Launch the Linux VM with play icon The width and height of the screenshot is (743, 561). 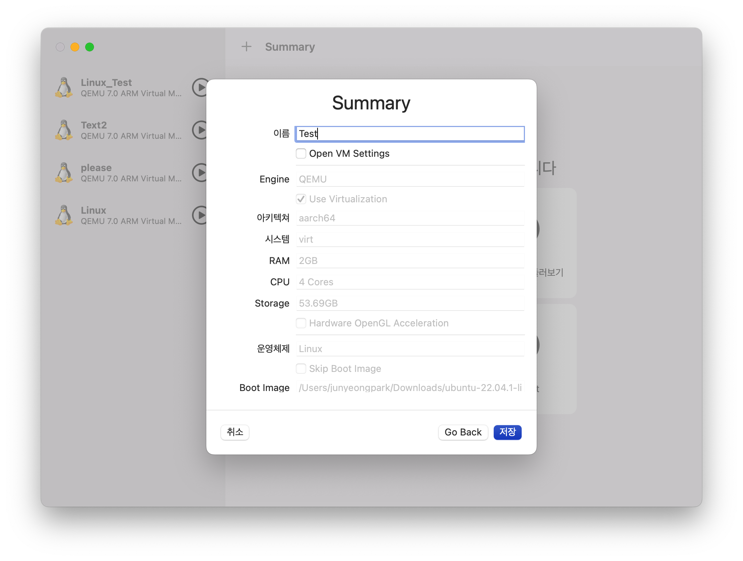point(200,215)
